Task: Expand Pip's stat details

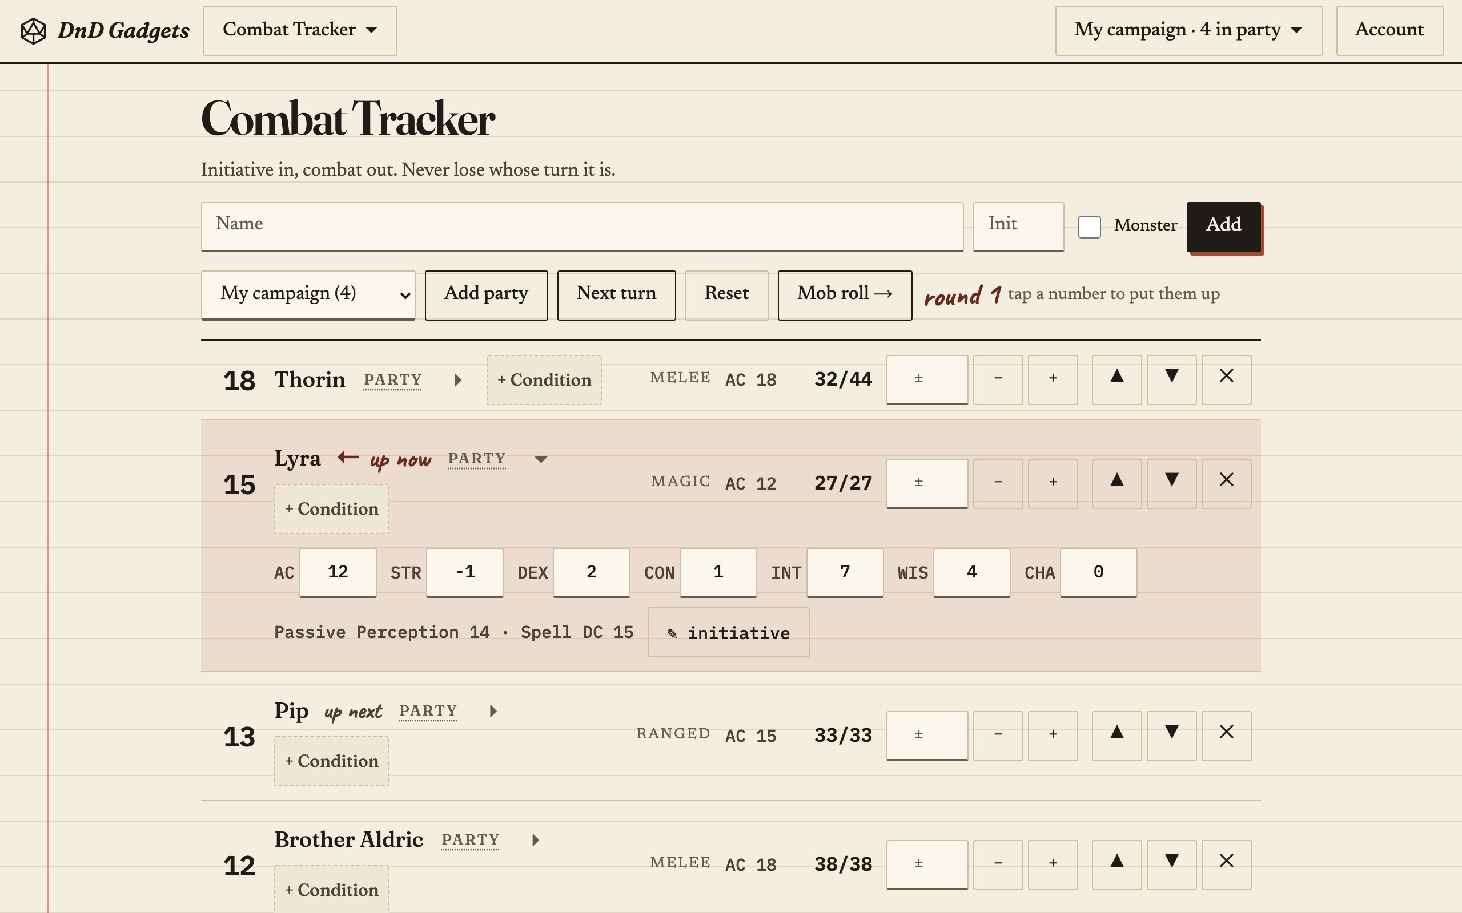Action: (493, 711)
